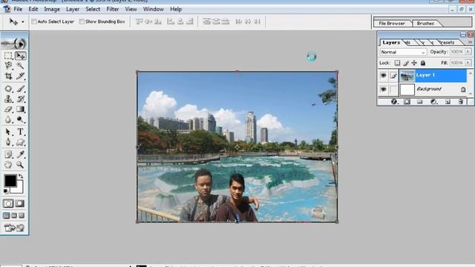Click the toolbox header Adobe Online image
Viewport: 475px width, 267px height.
tap(14, 43)
